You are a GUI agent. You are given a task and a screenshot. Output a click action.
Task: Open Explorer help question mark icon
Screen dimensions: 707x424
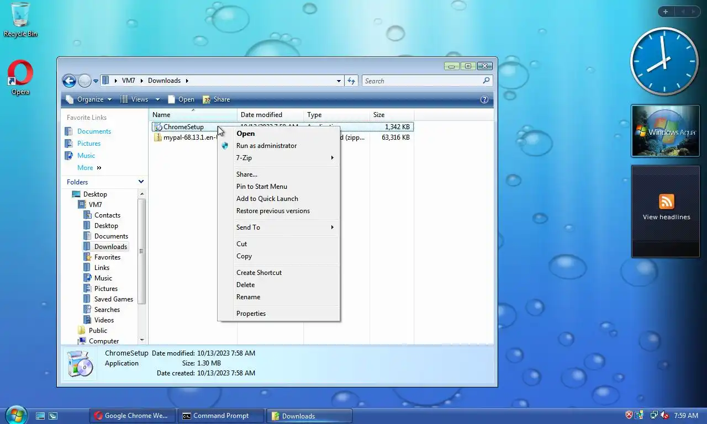(x=484, y=99)
